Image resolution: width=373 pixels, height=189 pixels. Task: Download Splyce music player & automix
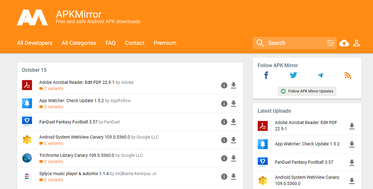point(234,177)
